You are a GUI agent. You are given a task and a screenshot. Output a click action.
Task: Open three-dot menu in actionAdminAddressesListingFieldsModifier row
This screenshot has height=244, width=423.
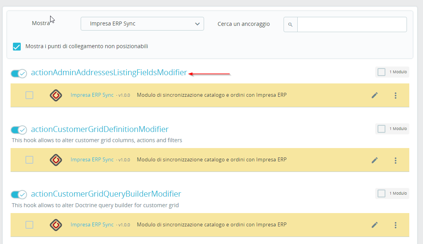(396, 96)
